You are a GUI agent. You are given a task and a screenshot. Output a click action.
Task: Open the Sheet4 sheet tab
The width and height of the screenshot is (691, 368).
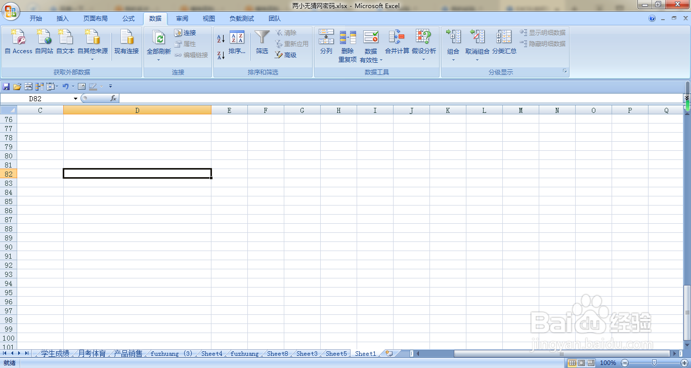[211, 353]
